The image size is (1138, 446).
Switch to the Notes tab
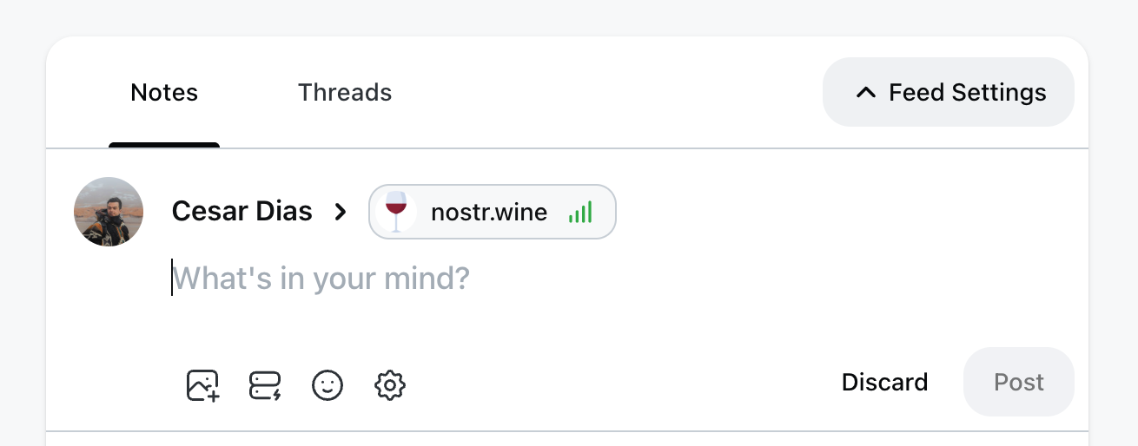click(164, 92)
